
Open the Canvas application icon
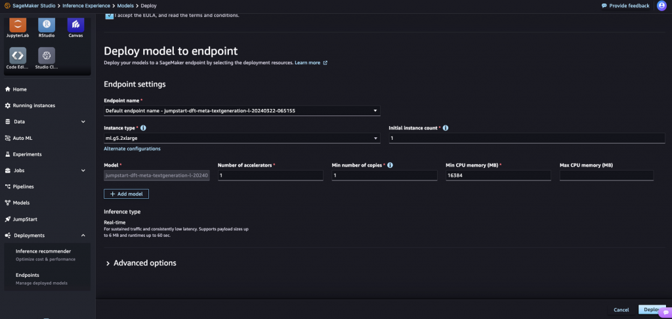(x=76, y=24)
